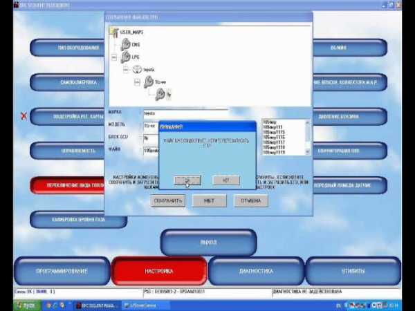Viewport: 415px width, 311px height.
Task: Confirm overwrite with ДА in warning dialog
Action: [187, 180]
